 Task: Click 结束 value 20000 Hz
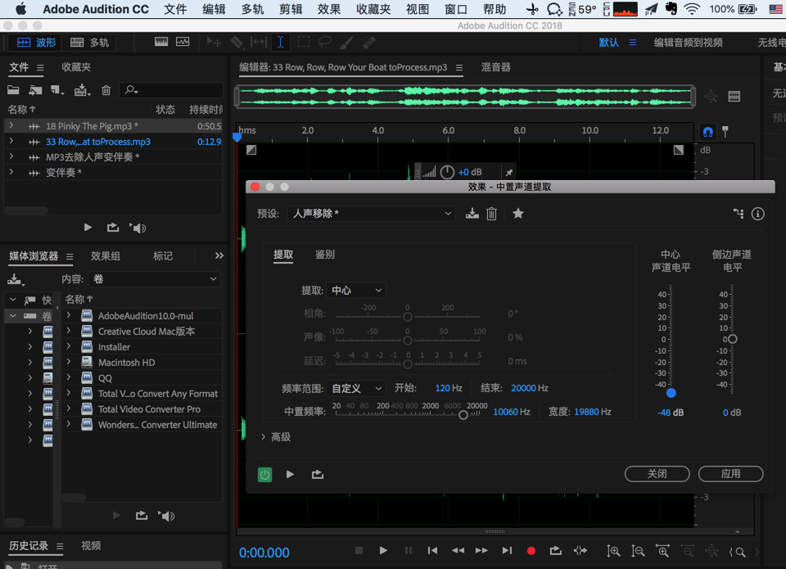click(530, 388)
